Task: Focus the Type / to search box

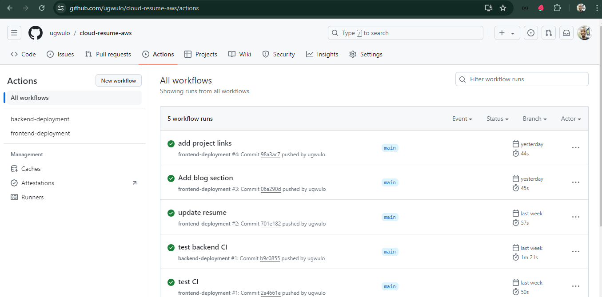Action: pos(405,33)
